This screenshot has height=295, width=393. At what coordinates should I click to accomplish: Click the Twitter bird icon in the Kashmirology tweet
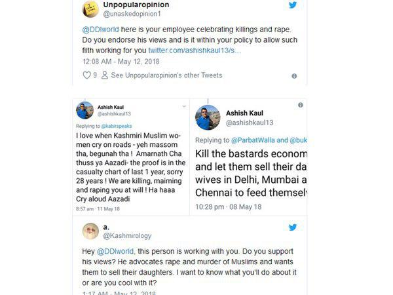click(293, 227)
